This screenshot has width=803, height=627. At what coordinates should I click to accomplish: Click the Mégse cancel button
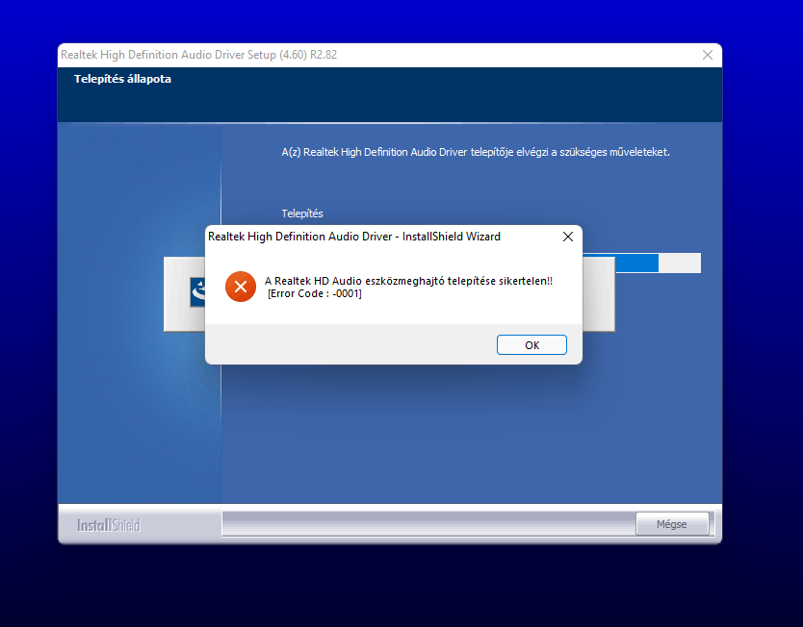672,524
